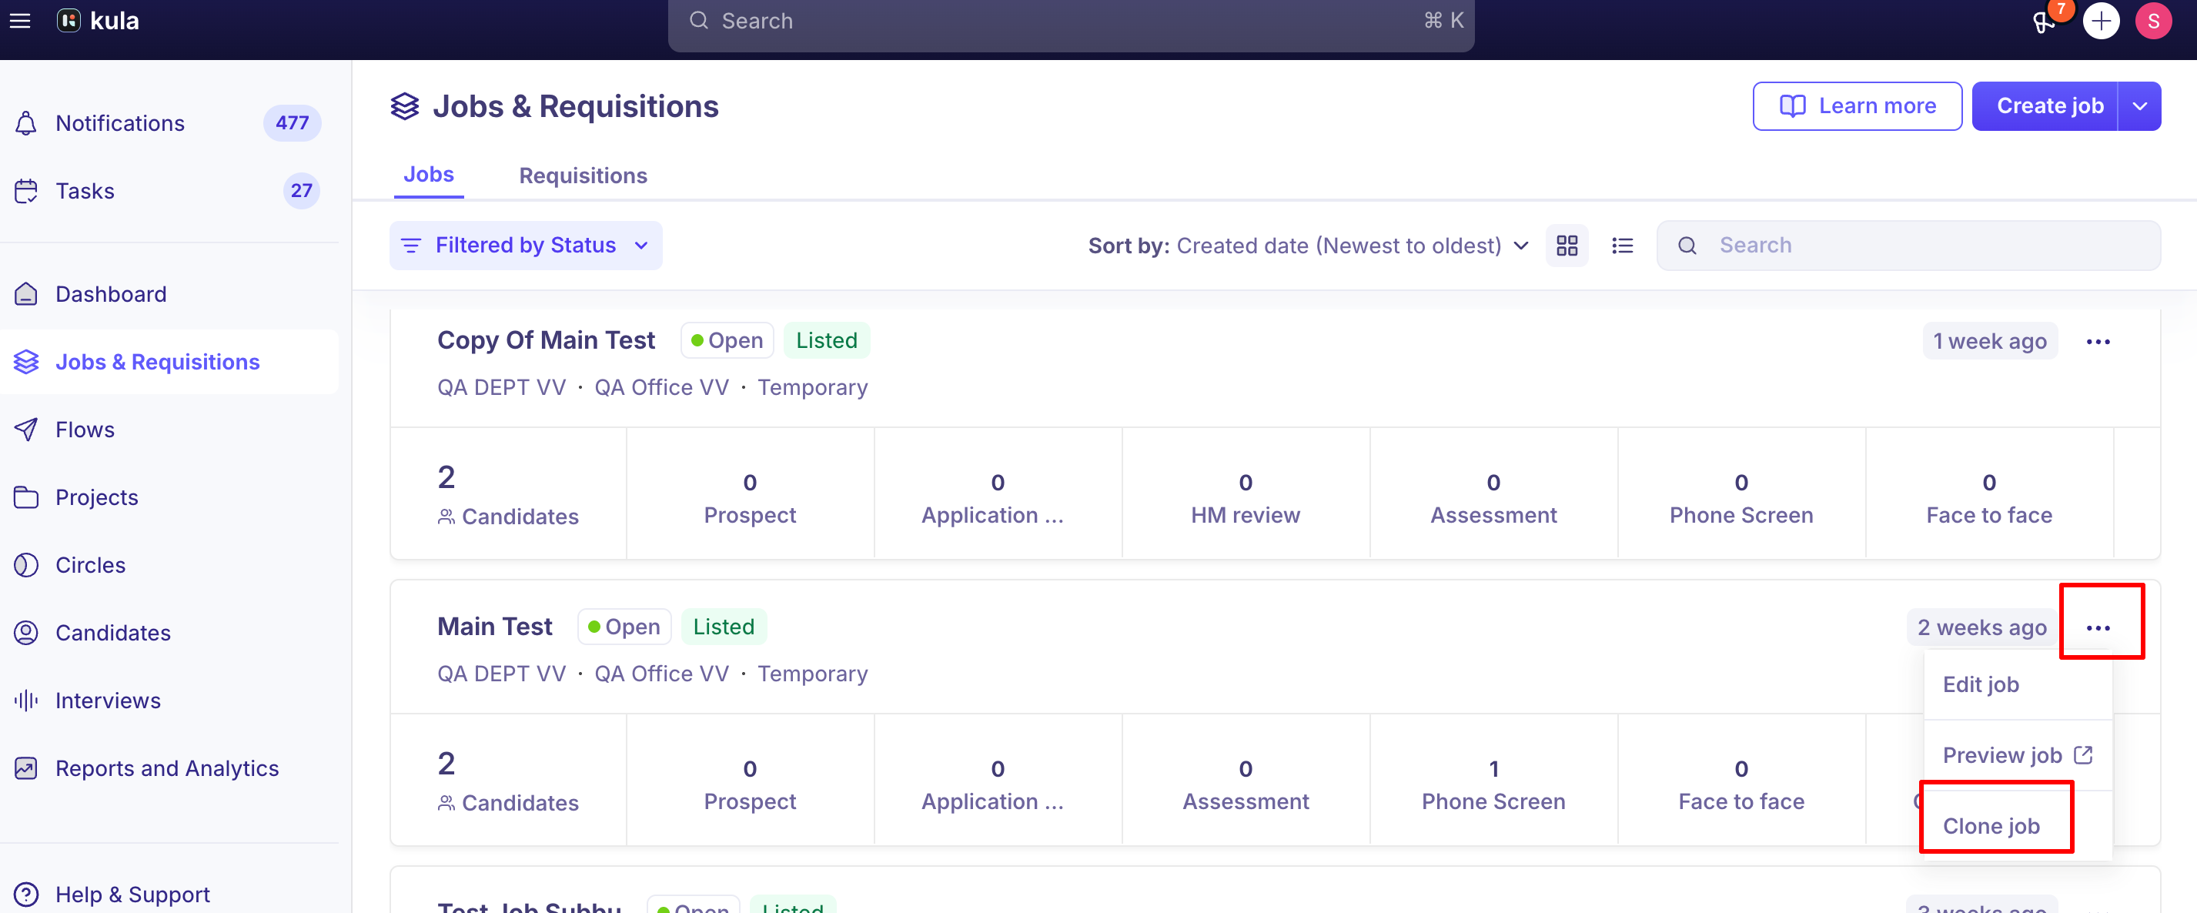Click the Projects folder icon
This screenshot has width=2197, height=913.
[x=26, y=497]
